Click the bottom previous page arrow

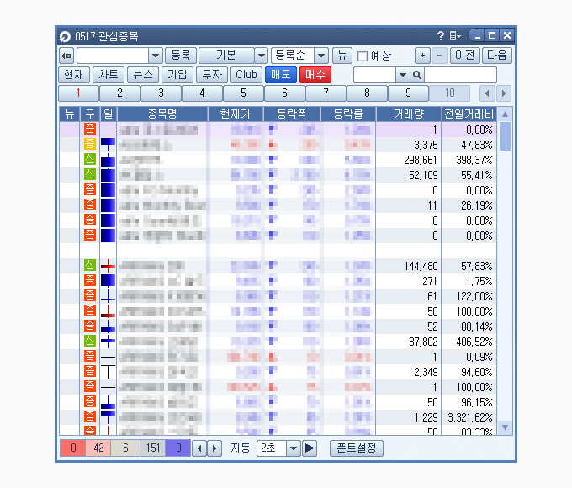(x=199, y=448)
